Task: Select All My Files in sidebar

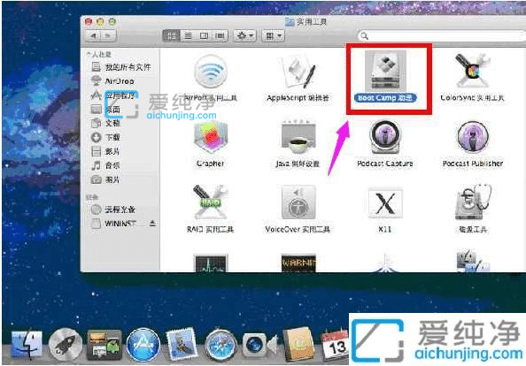Action: [121, 67]
